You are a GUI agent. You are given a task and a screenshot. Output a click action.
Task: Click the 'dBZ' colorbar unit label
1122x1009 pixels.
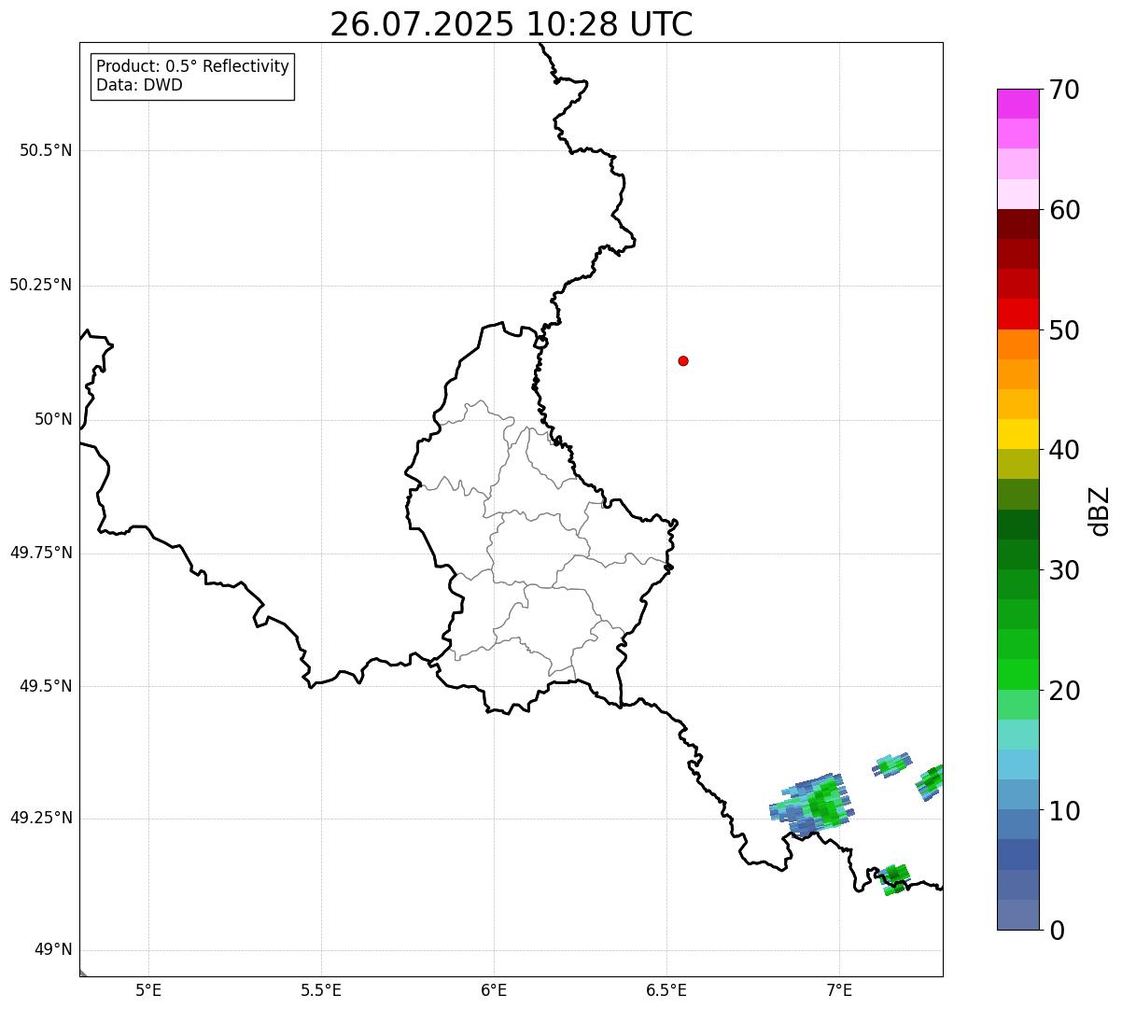coord(1100,511)
